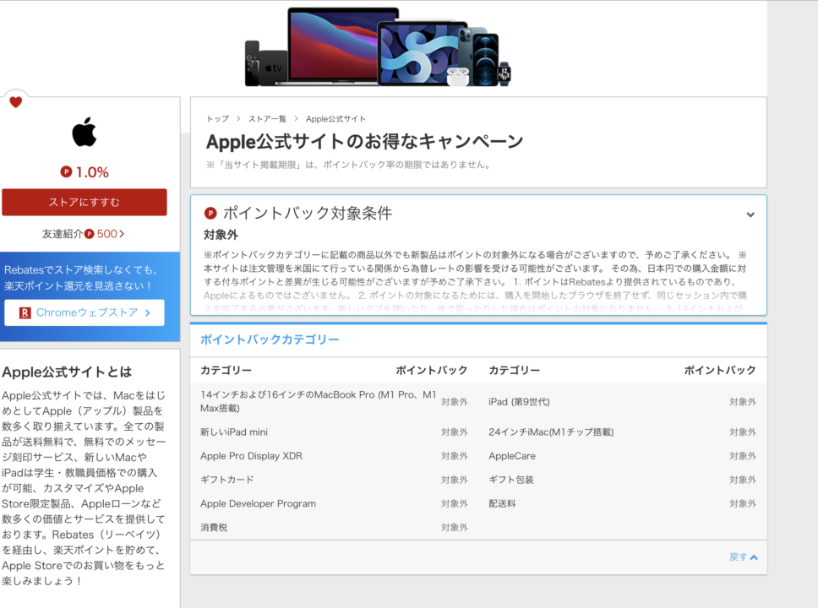Click 24インチiMac(M1チップ搭載) category

551,432
